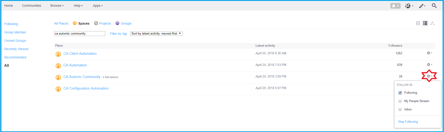Viewport: 444px width, 132px height.
Task: Expand the Help menu
Action: pos(78,6)
